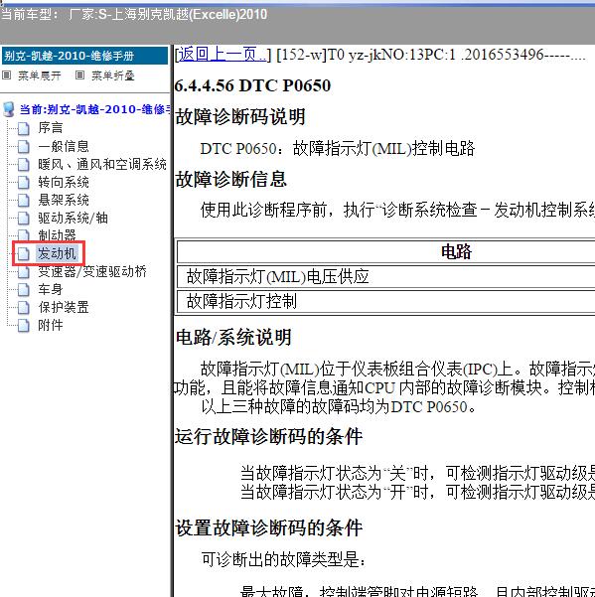The height and width of the screenshot is (597, 595).
Task: Open 暖风、通风和空调系统 section
Action: coord(102,164)
